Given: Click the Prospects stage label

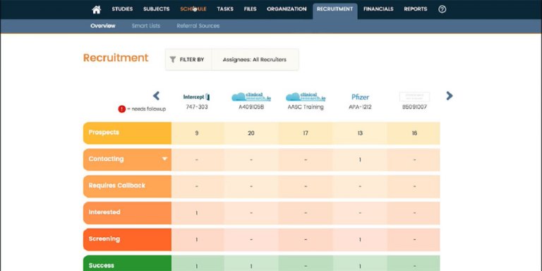Looking at the screenshot, I should pos(127,133).
